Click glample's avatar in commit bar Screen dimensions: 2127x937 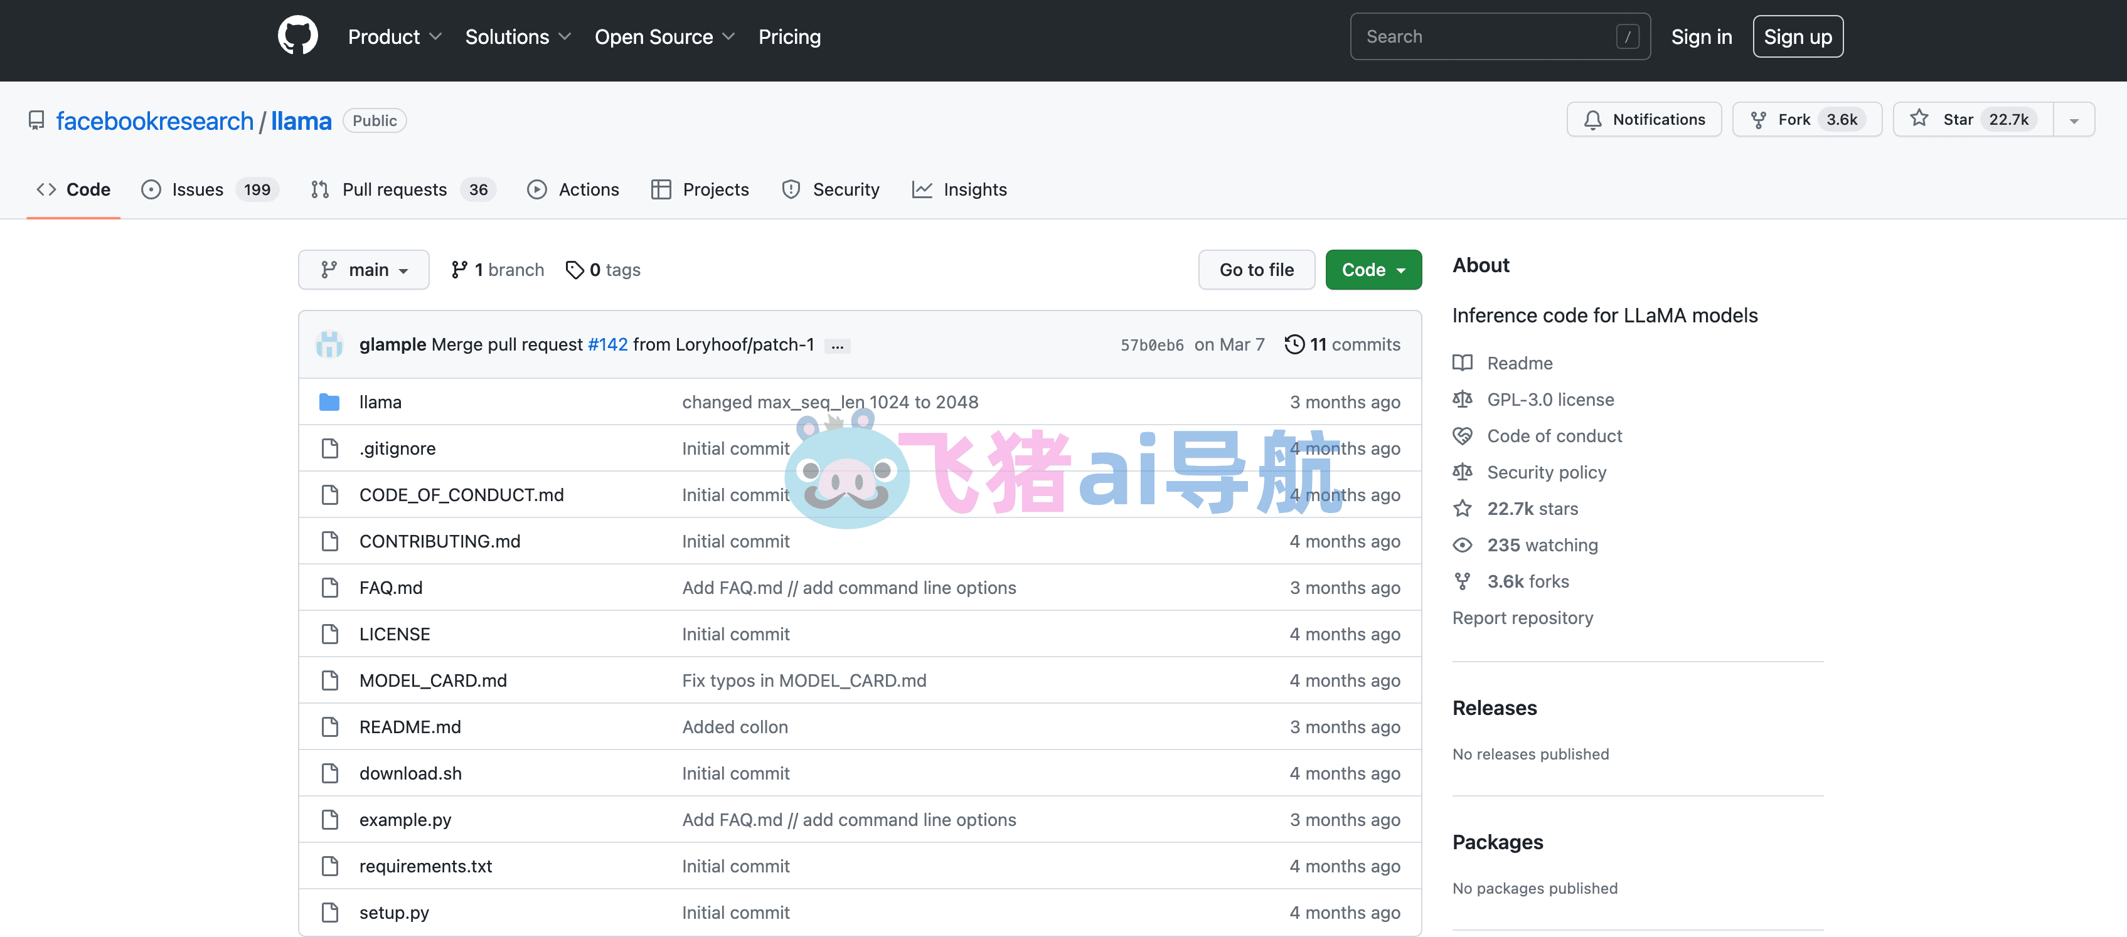pos(329,344)
